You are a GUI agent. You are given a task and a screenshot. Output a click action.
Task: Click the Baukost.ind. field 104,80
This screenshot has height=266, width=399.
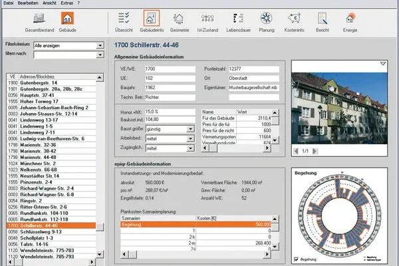(170, 120)
